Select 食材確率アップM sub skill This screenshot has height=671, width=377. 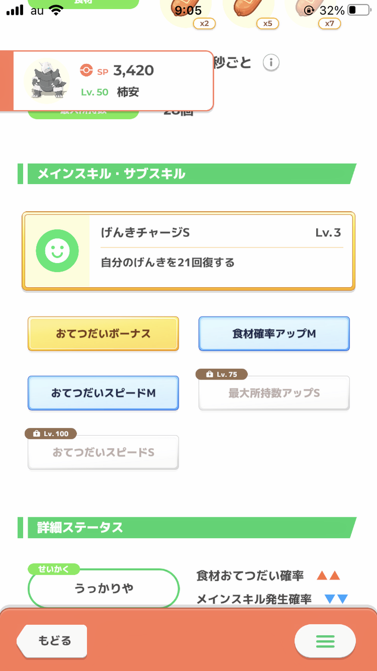(274, 333)
